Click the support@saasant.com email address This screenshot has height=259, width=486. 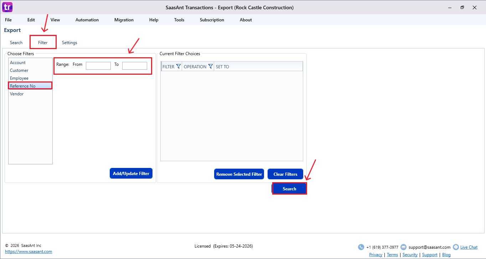[x=429, y=247]
